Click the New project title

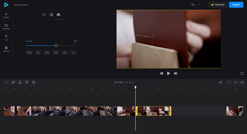coord(21,5)
